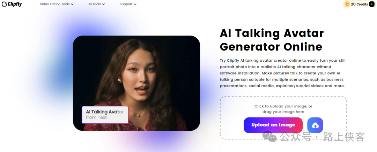Add credits with the black plus icon
The width and height of the screenshot is (377, 152).
click(372, 4)
